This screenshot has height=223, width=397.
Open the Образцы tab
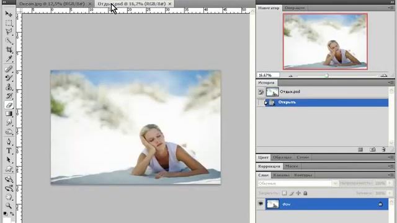tap(282, 157)
